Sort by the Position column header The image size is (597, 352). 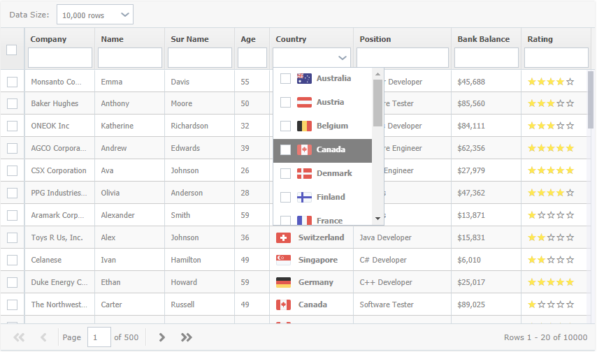[375, 39]
